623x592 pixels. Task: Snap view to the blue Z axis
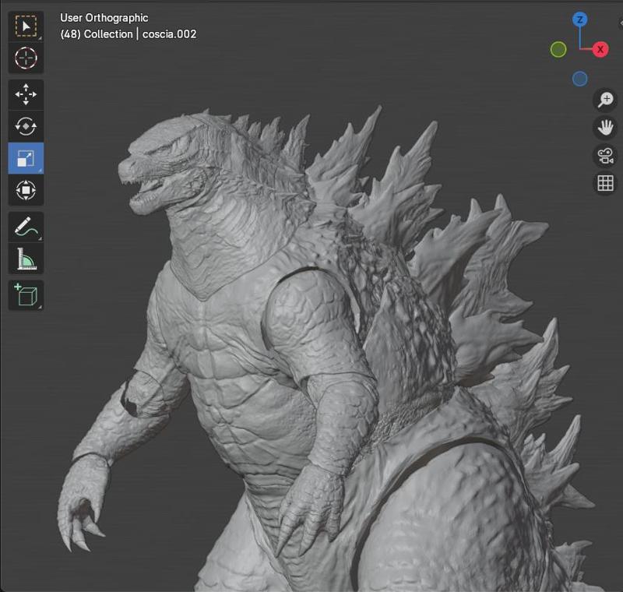coord(579,19)
